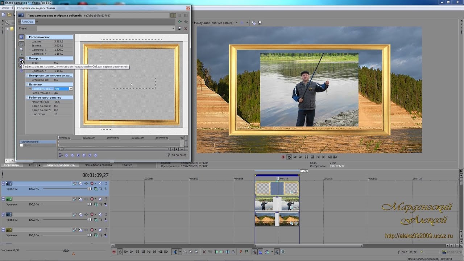Save the Pan/Crop preset with the floppy icon

(x=179, y=28)
